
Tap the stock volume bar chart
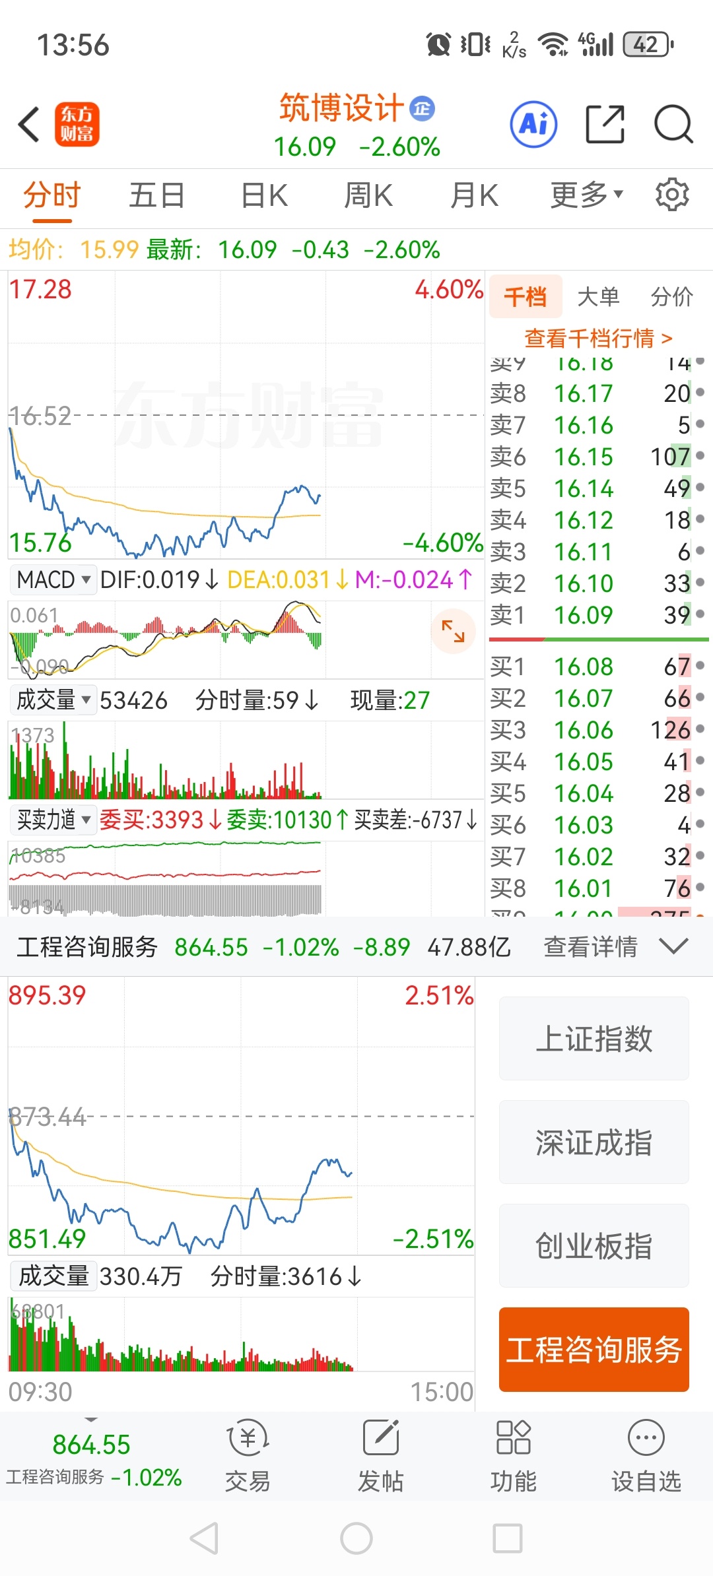tap(246, 760)
